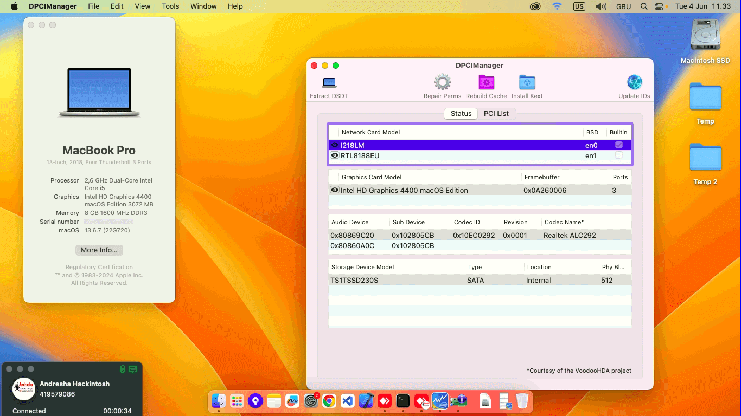The image size is (741, 416).
Task: Launch Google Chrome from the Dock
Action: point(329,401)
